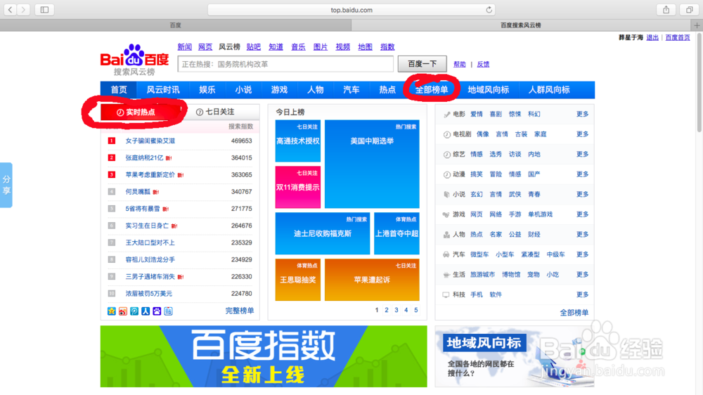Open the 单机游戏 subcategory link

540,214
